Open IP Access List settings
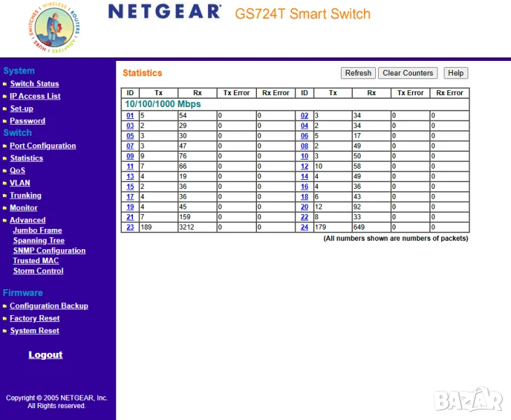 [35, 97]
